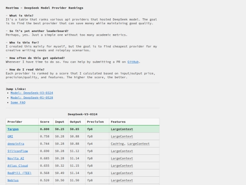Click RedPill's score 0.568

[45, 173]
